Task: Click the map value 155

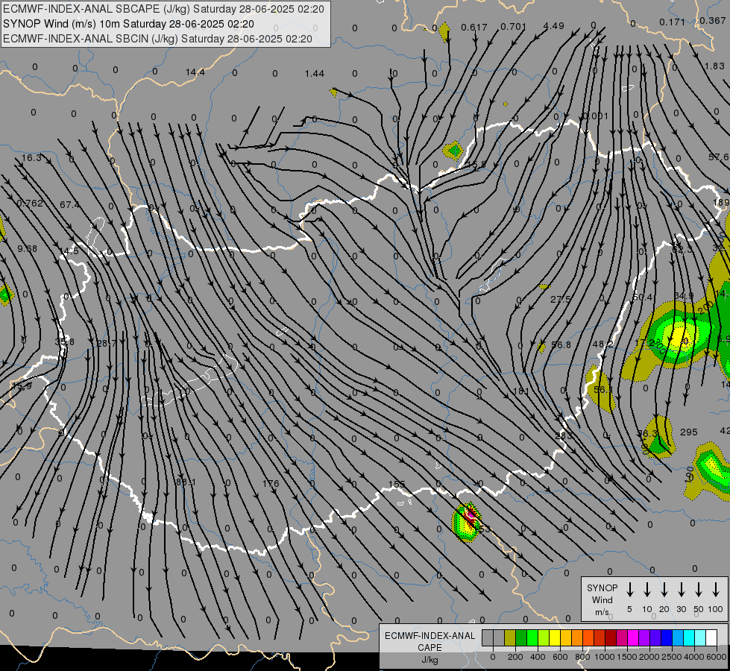Action: 397,485
